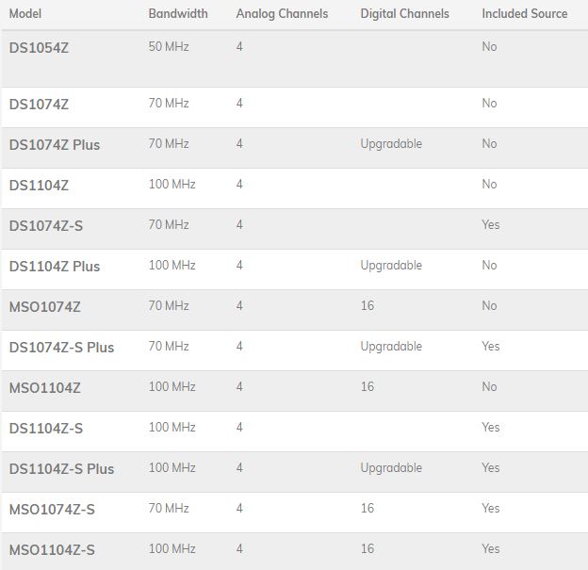Image resolution: width=588 pixels, height=570 pixels.
Task: Select the DS1074Z Plus model name
Action: click(x=55, y=145)
